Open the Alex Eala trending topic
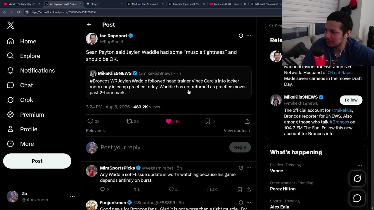 pyautogui.click(x=280, y=207)
